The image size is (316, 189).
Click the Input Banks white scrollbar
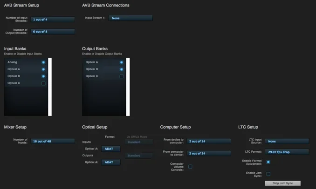pos(50,87)
